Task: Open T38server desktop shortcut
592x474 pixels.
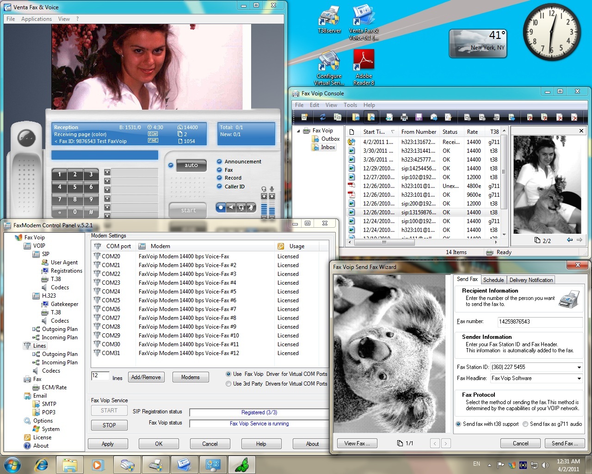Action: click(329, 19)
